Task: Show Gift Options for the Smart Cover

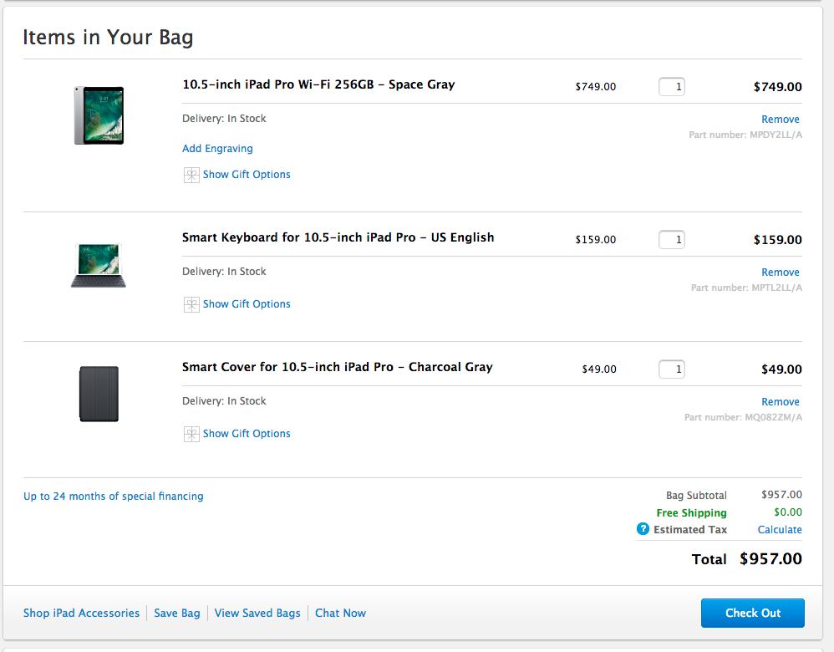Action: coord(247,434)
